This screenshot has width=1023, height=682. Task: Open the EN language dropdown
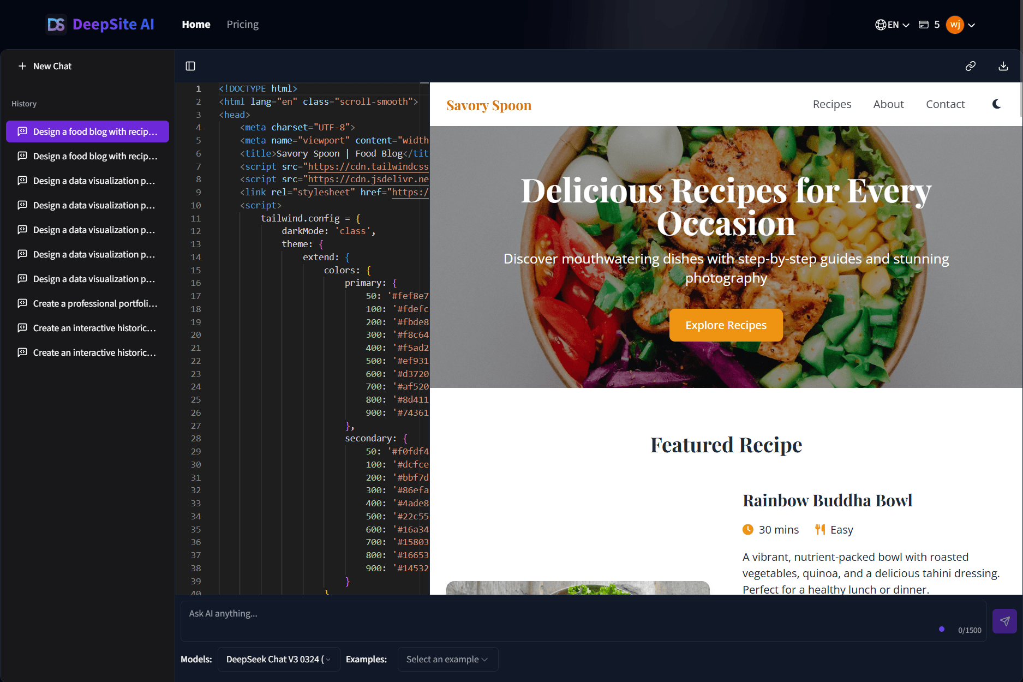[x=893, y=25]
